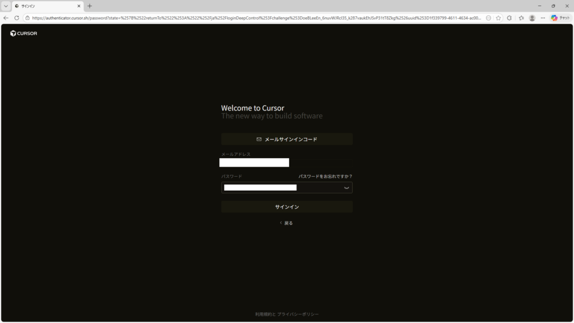The image size is (574, 323).
Task: Click the メールサインインコード button
Action: pos(286,139)
